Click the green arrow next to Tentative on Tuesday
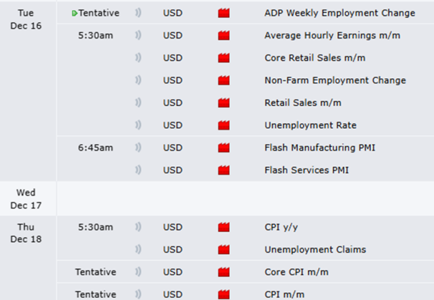The height and width of the screenshot is (300, 434). 74,14
